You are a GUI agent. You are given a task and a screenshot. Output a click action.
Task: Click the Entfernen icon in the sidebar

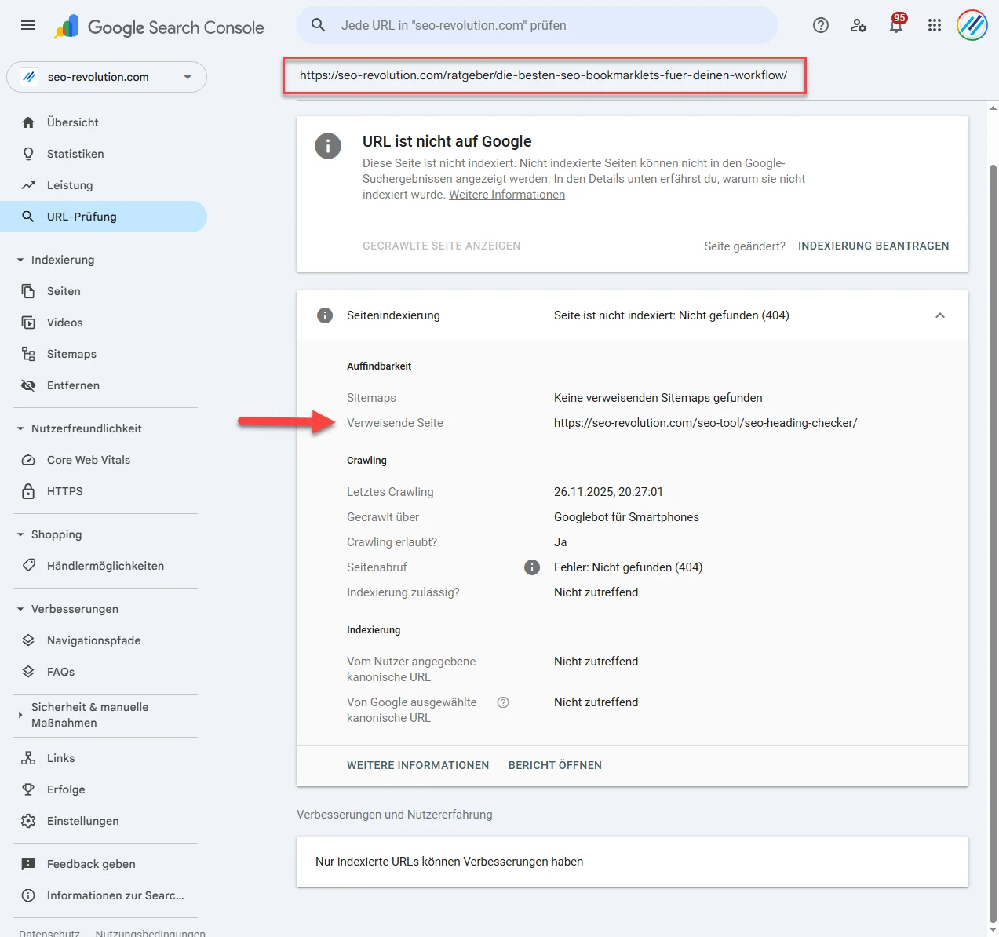(x=28, y=385)
